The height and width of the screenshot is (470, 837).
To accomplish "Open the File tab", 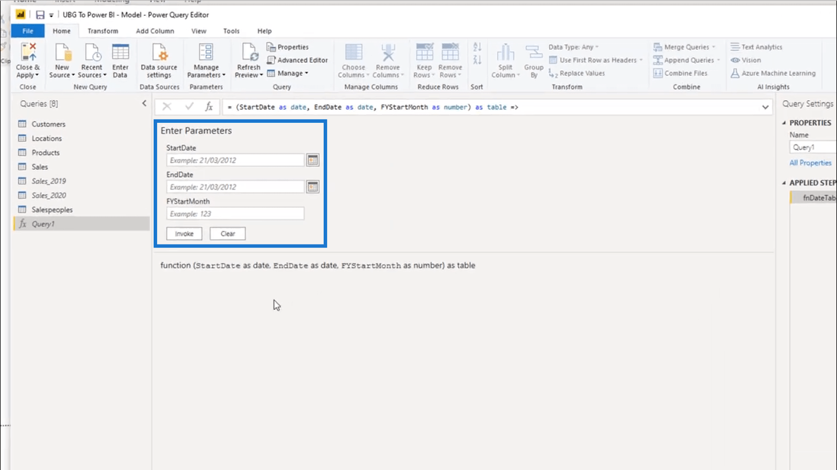I will (28, 31).
